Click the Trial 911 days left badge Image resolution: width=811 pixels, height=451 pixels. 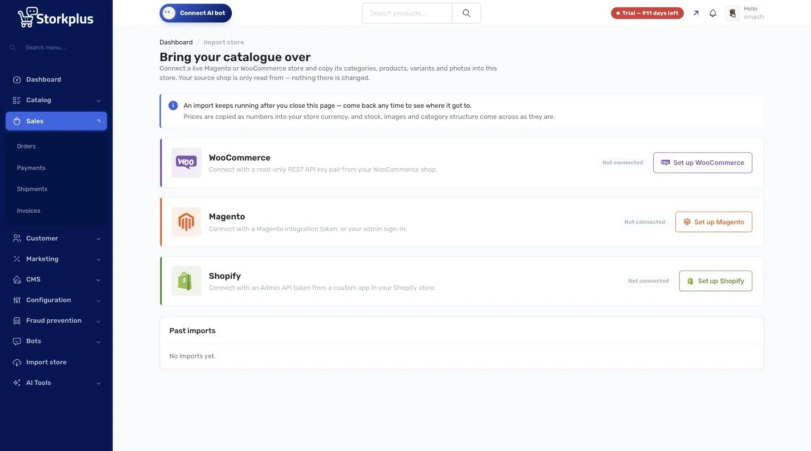[x=647, y=13]
